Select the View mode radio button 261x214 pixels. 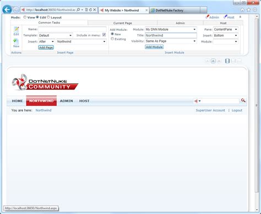25,17
